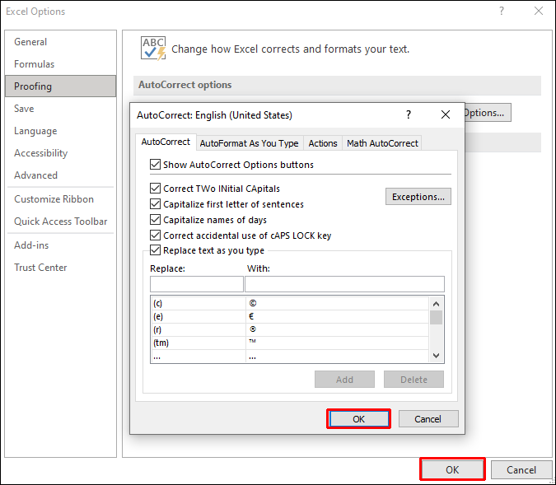The height and width of the screenshot is (485, 556).
Task: Open Customize Ribbon settings
Action: tap(60, 199)
